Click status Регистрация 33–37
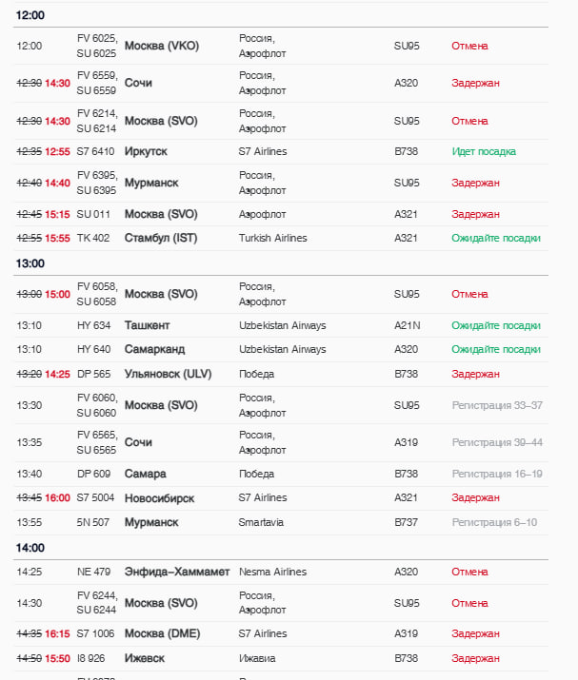 point(497,405)
